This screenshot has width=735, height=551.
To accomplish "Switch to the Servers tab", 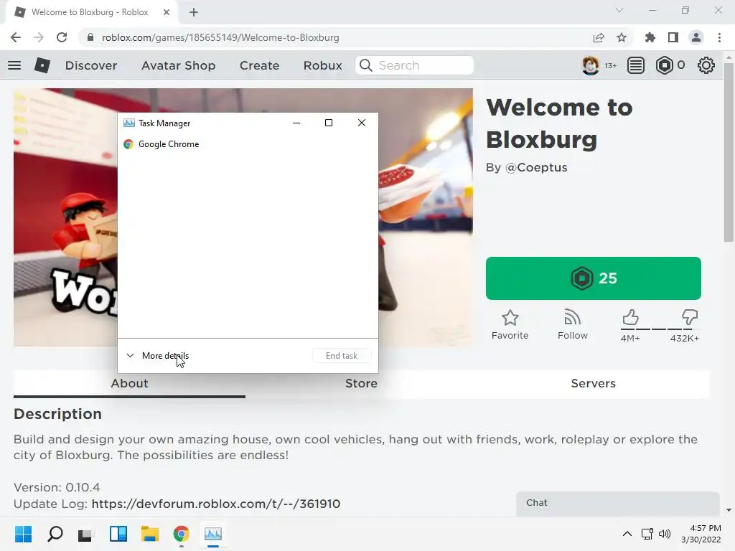I will [x=594, y=384].
